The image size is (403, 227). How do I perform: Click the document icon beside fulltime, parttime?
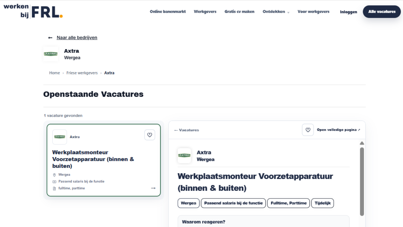click(x=54, y=188)
